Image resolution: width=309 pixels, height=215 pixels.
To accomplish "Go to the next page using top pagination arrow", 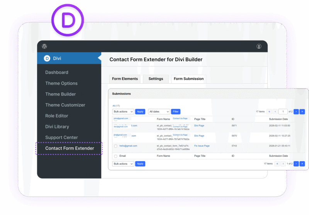I will (x=296, y=111).
